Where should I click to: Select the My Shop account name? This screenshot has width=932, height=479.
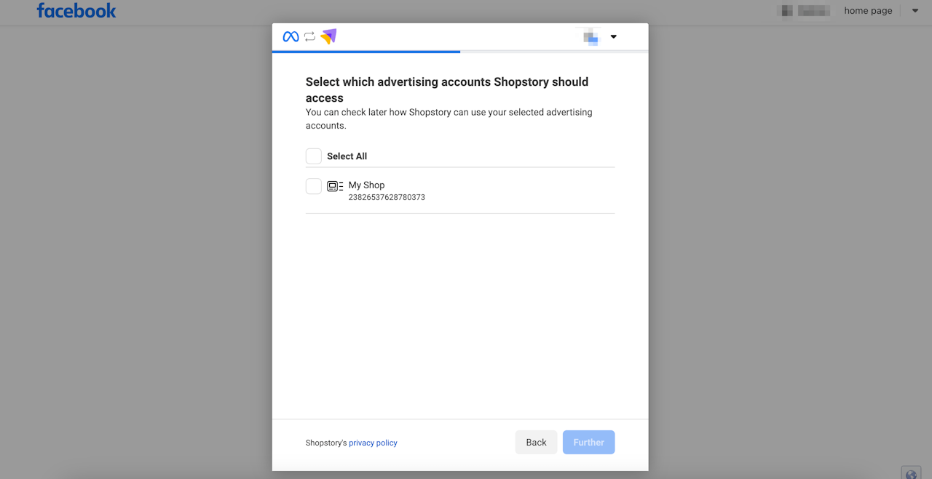[x=366, y=185]
